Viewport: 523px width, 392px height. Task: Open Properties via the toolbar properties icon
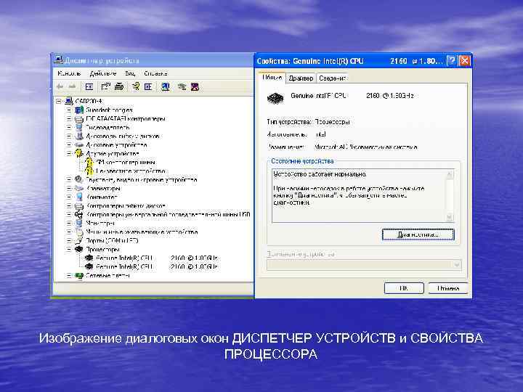(105, 87)
